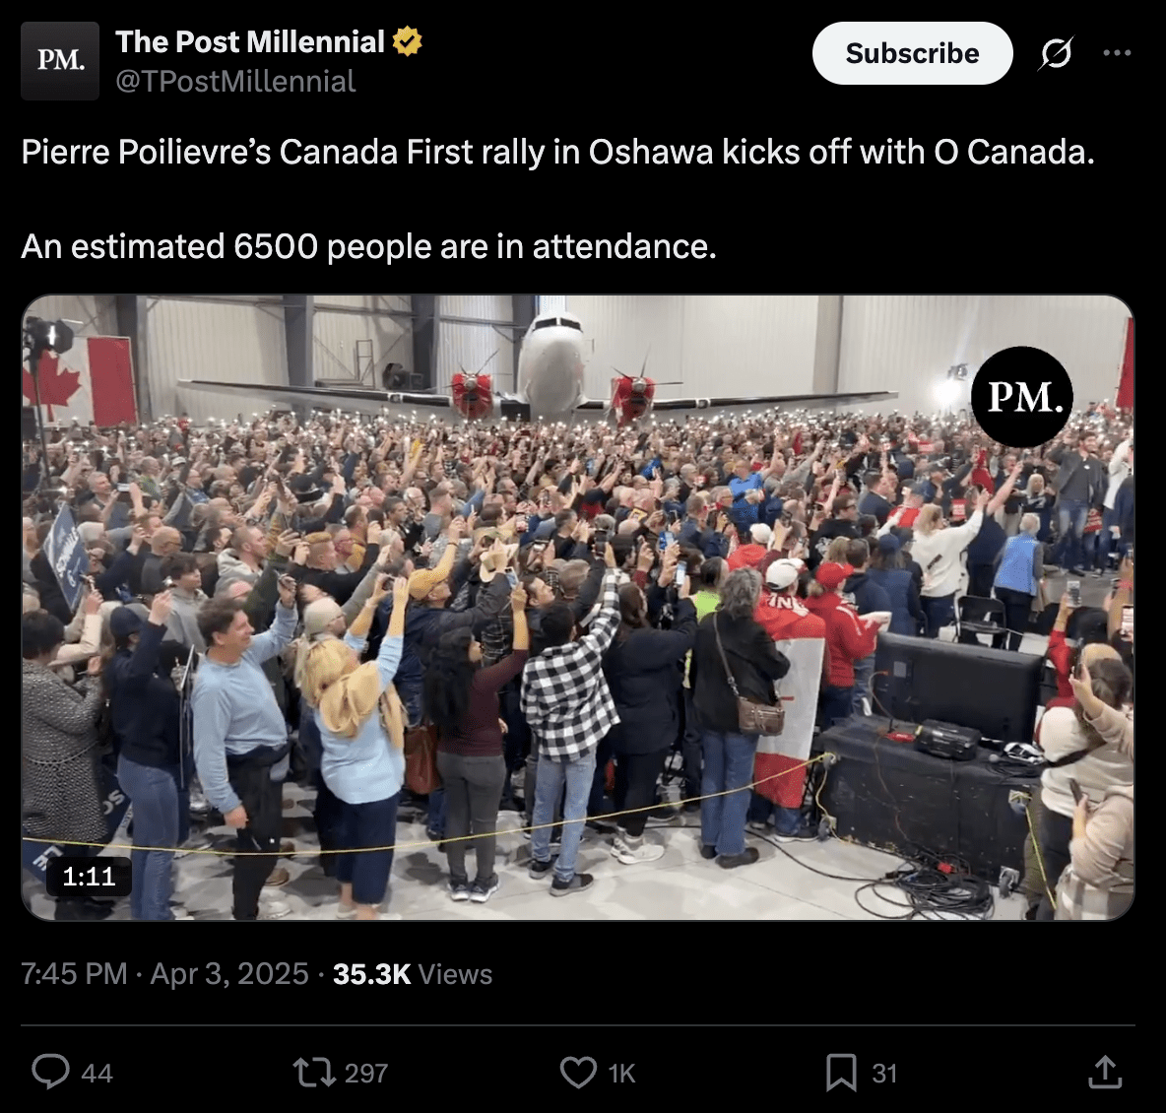This screenshot has height=1113, width=1166.
Task: Click the 1K likes count
Action: pyautogui.click(x=621, y=1073)
